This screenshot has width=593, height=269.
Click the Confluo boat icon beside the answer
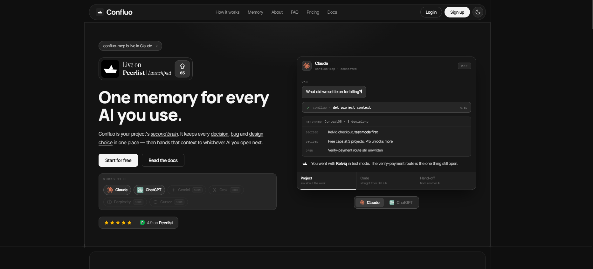click(305, 164)
